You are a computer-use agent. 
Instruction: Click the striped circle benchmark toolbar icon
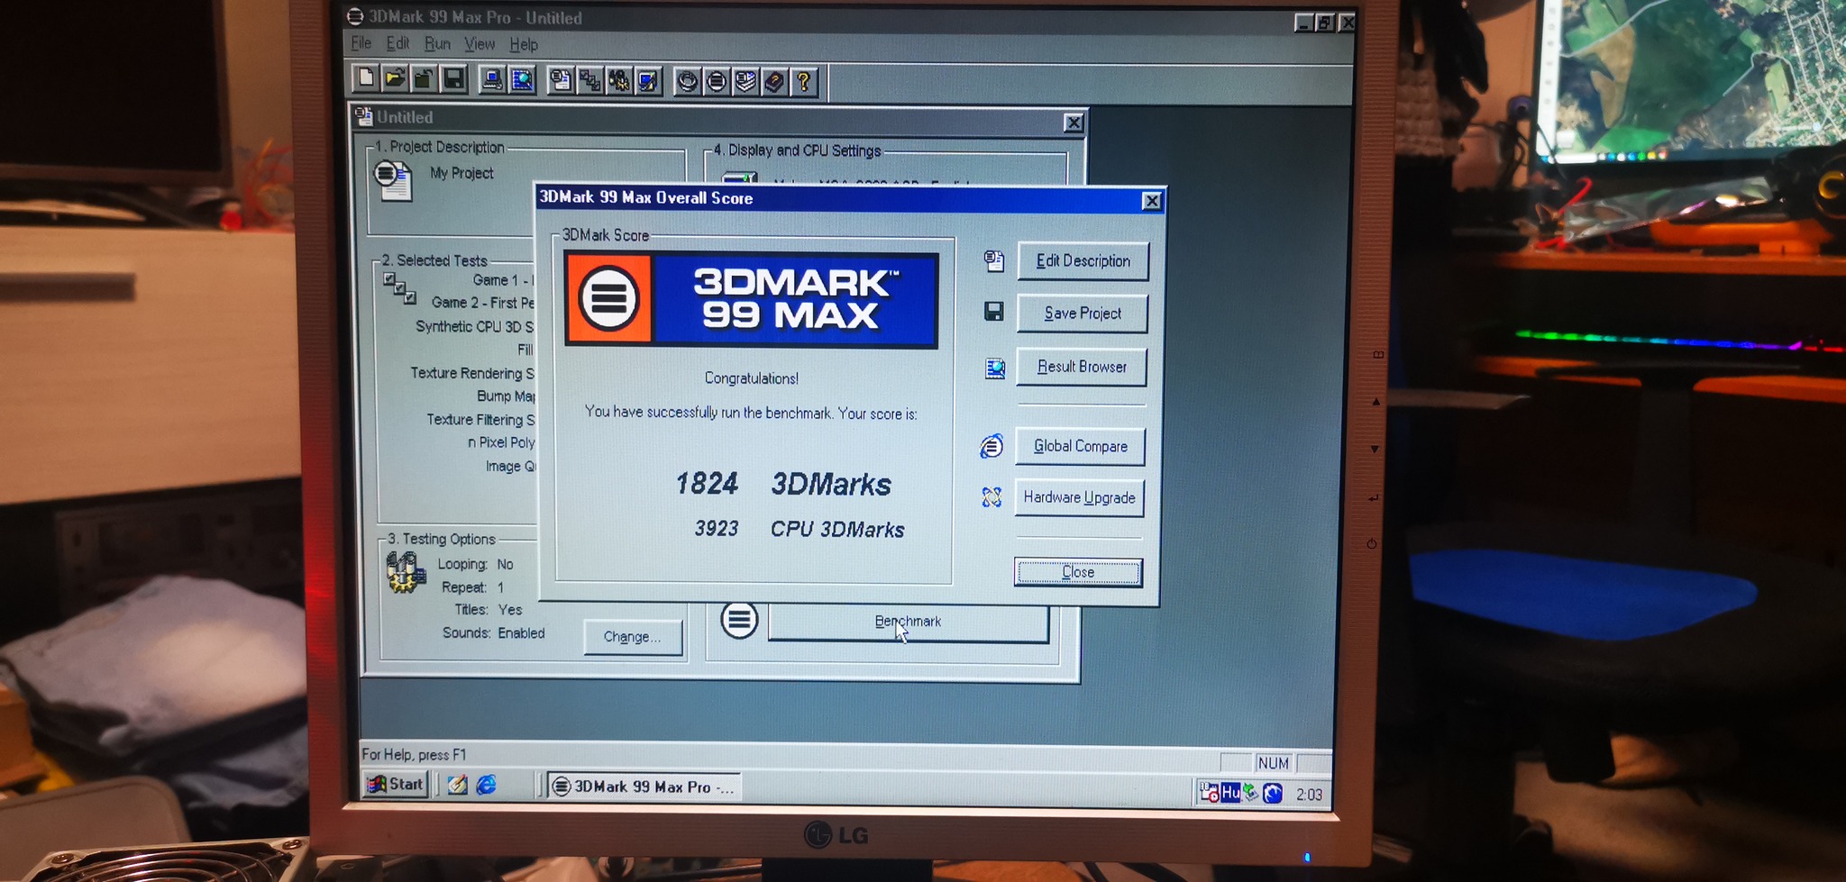pyautogui.click(x=717, y=82)
